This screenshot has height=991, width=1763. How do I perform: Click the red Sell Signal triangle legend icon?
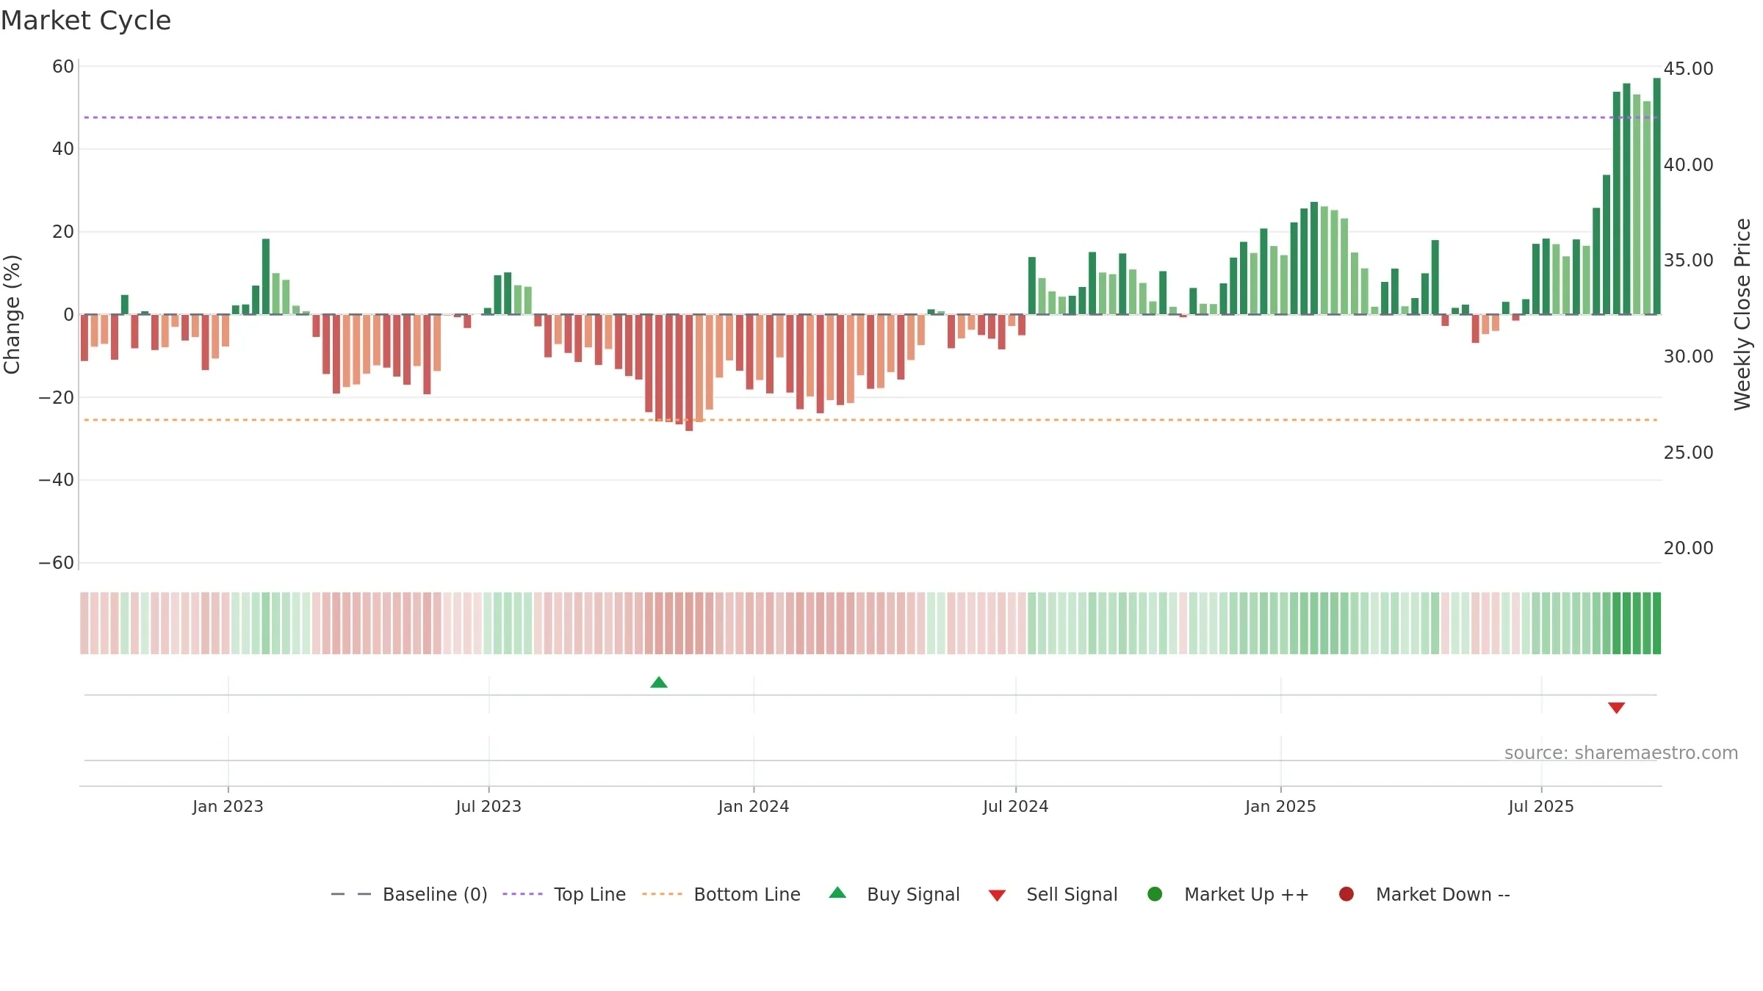(x=997, y=896)
